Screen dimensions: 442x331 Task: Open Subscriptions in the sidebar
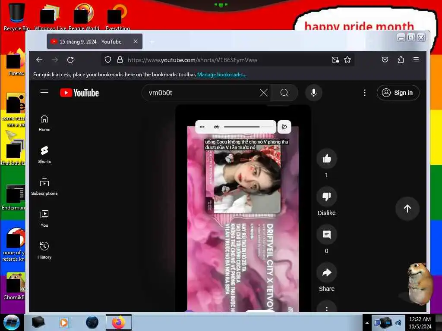pos(44,187)
